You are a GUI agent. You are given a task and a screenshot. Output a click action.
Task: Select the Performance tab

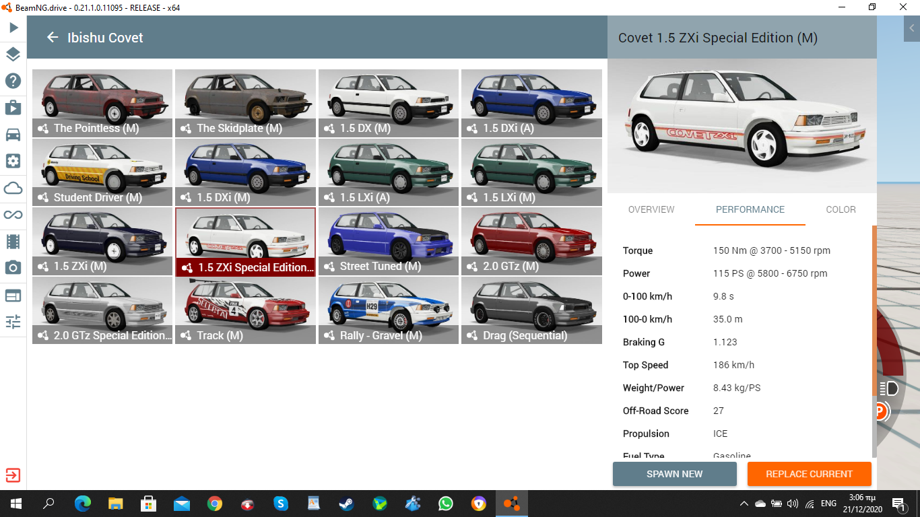click(x=750, y=209)
